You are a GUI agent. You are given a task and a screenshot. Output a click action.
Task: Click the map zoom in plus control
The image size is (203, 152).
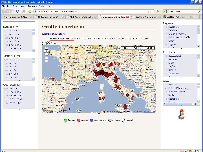47,58
